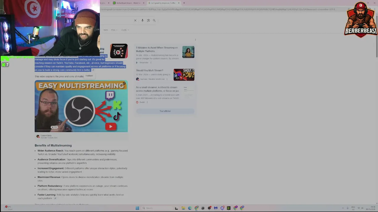Screen dimensions: 378x212
Task: Expand the Outils dropdown
Action: (x=125, y=30)
